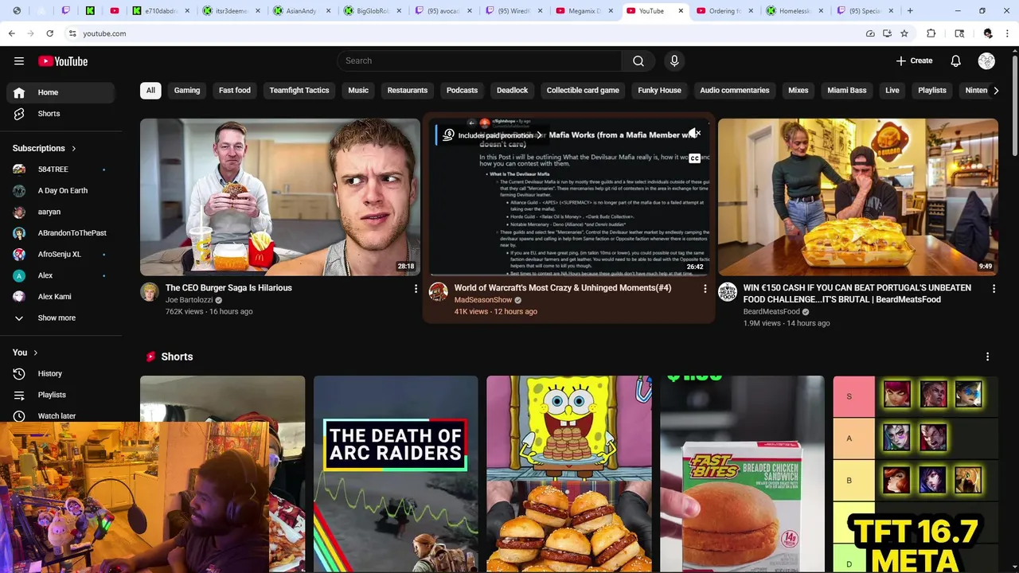Open the Shorts section options menu

pos(988,357)
